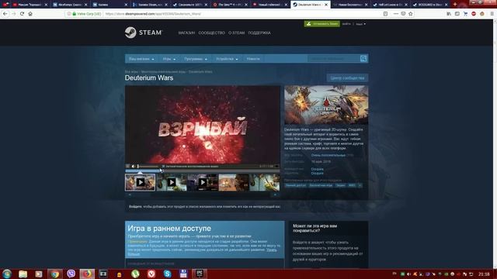This screenshot has height=279, width=497.
Task: Click the 'Очень положительные' reviews link
Action: click(x=328, y=155)
